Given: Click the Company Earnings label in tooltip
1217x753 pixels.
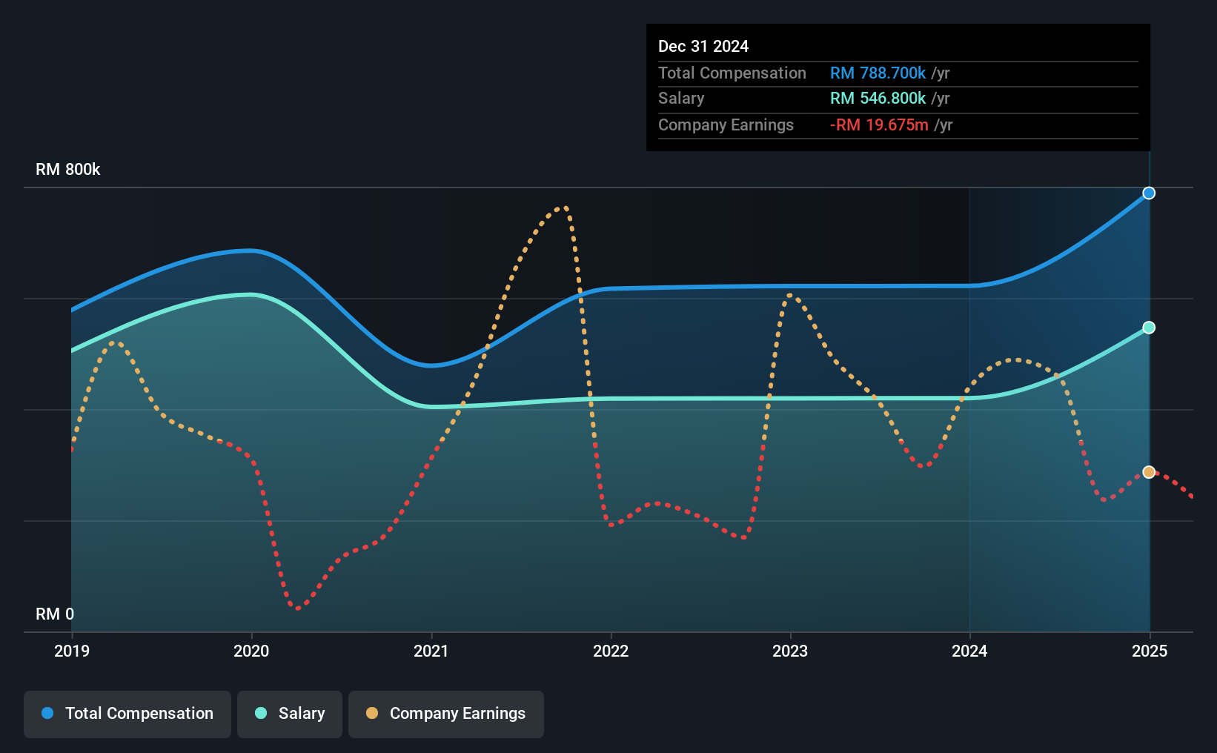Looking at the screenshot, I should tap(726, 125).
